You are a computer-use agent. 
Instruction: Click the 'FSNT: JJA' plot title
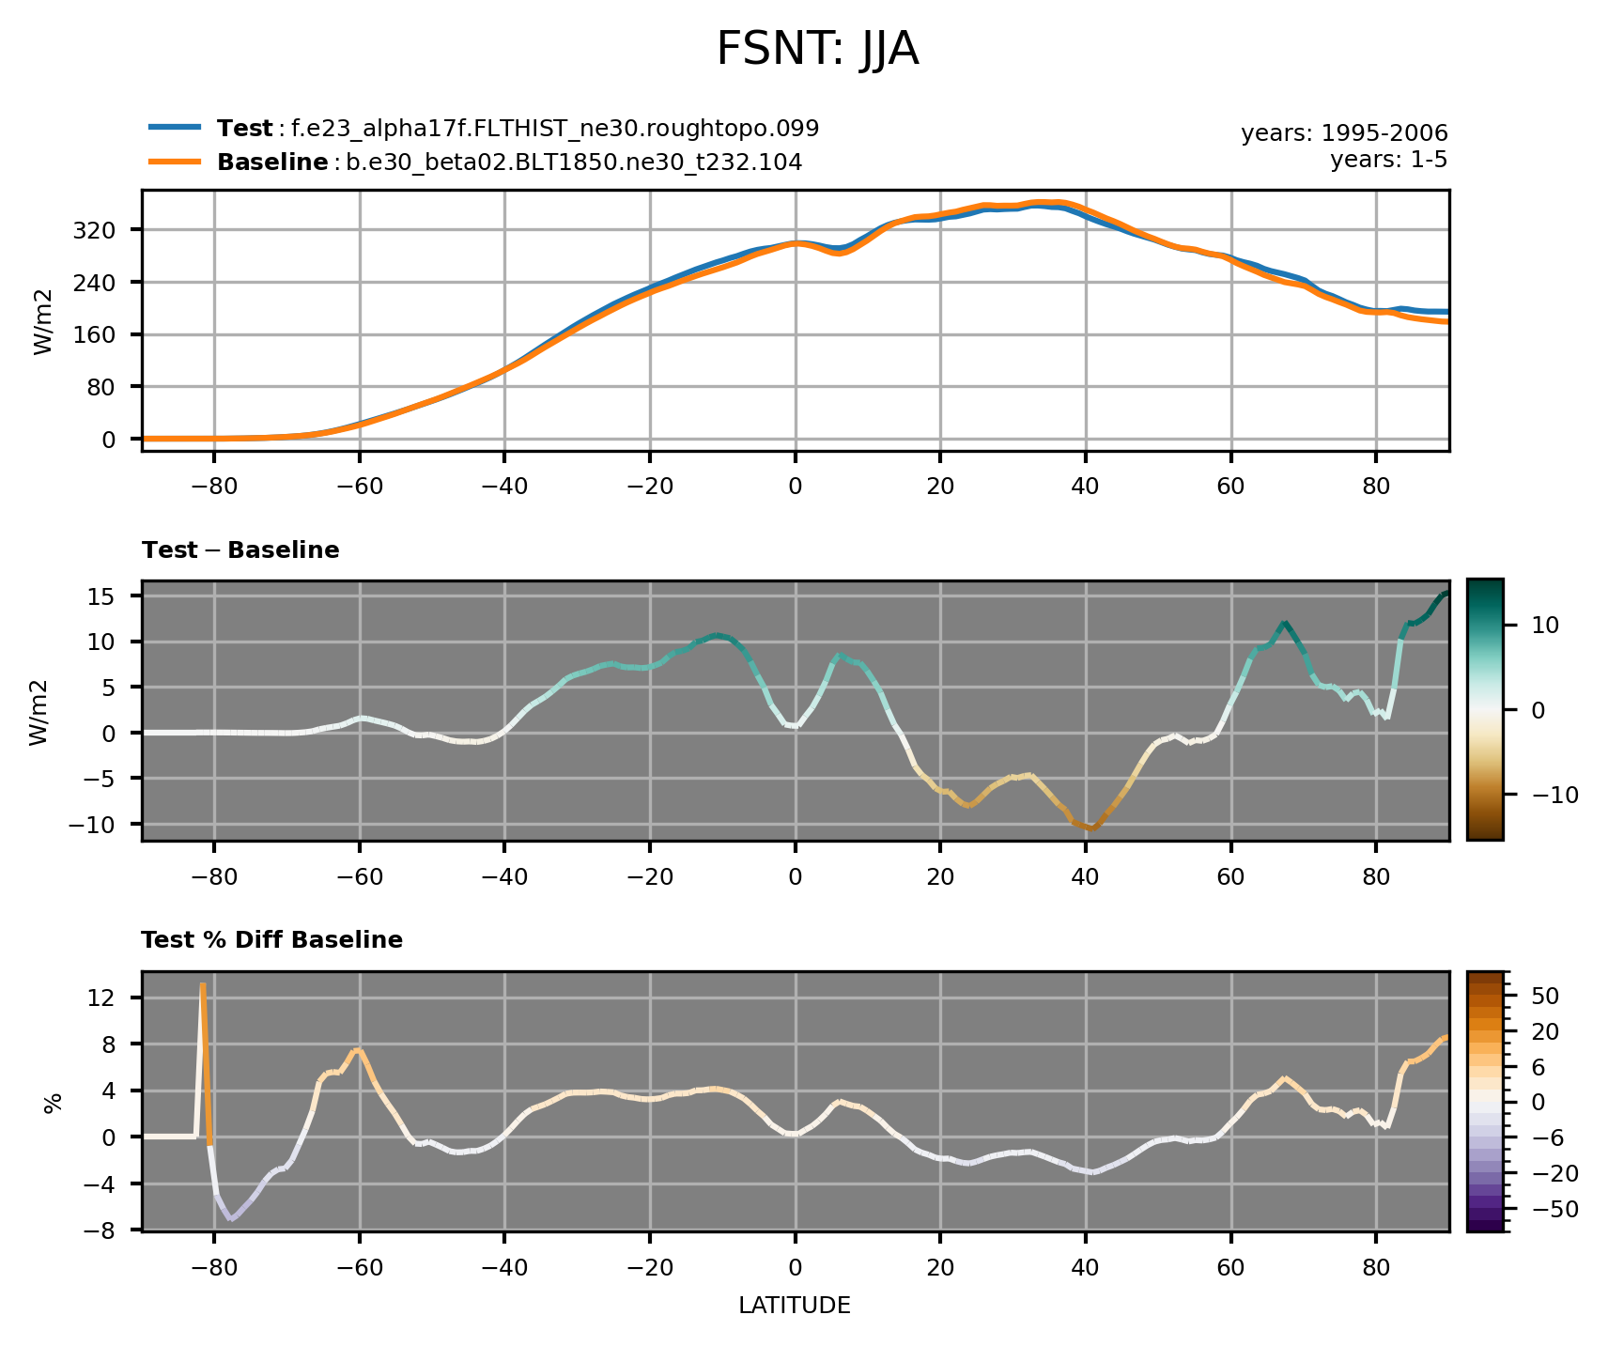(x=816, y=50)
